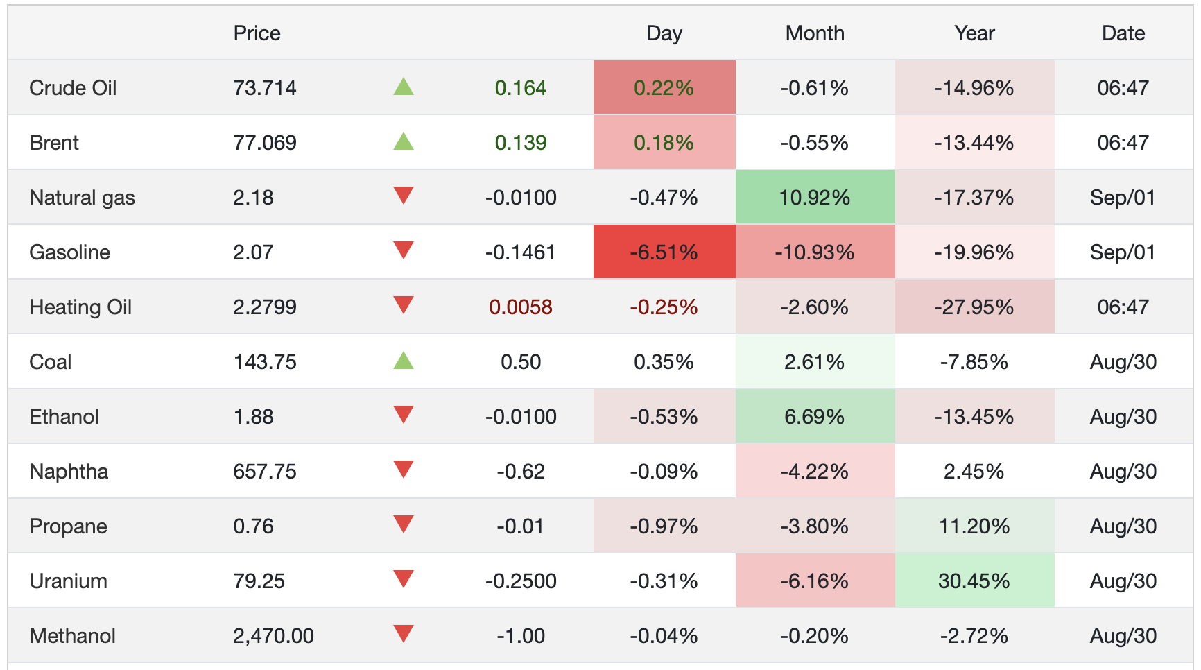Click Naphtha year change 2.45% cell
The height and width of the screenshot is (670, 1201).
[x=974, y=471]
